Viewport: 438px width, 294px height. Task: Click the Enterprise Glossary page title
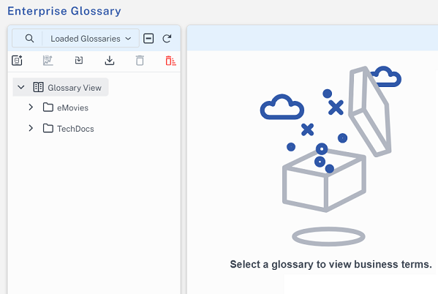64,11
